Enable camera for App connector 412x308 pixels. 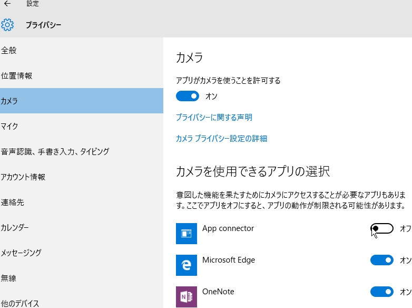pyautogui.click(x=382, y=228)
